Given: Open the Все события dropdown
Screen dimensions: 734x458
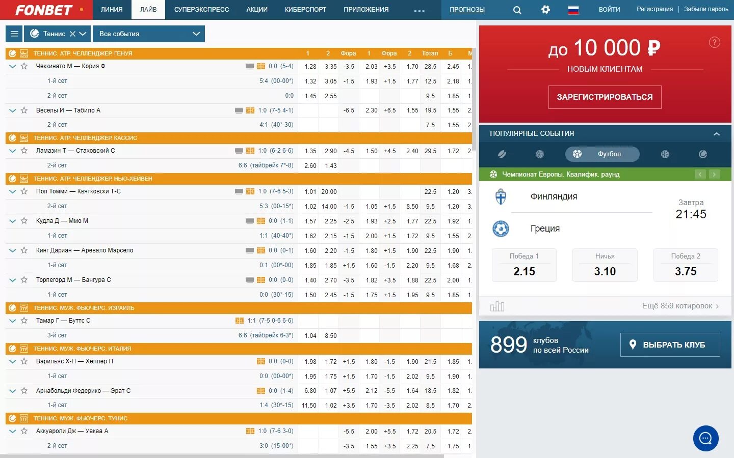Looking at the screenshot, I should pyautogui.click(x=149, y=34).
